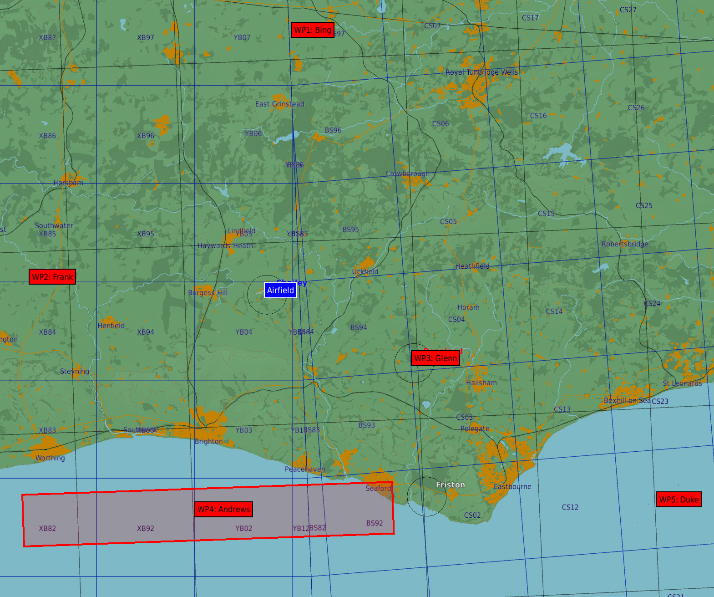
Task: Click the Royal Tunbridge Wells town label
Action: coord(481,72)
